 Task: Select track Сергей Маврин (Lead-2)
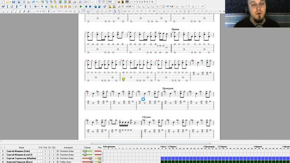coord(19,155)
